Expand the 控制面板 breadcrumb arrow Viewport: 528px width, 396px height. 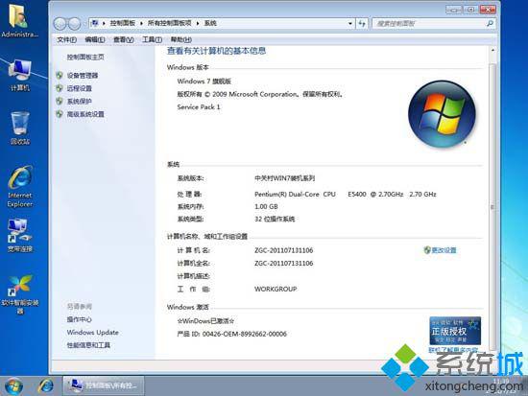(141, 23)
